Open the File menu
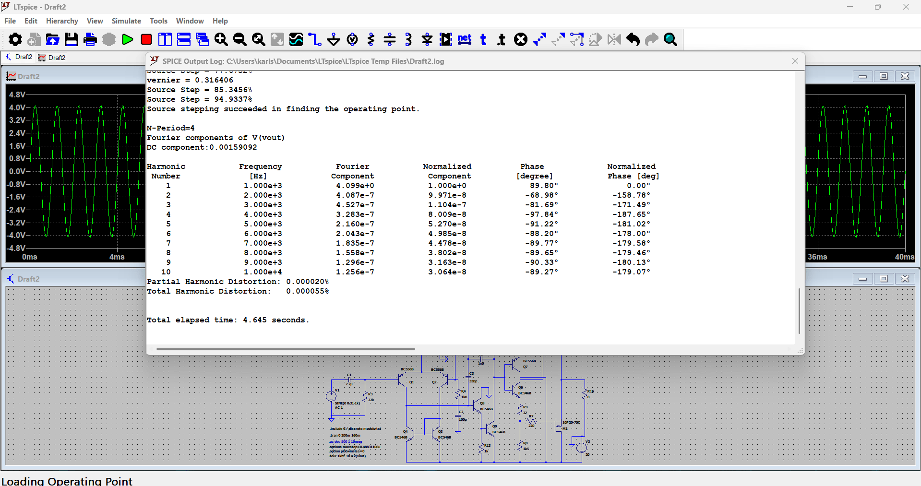 [x=10, y=21]
